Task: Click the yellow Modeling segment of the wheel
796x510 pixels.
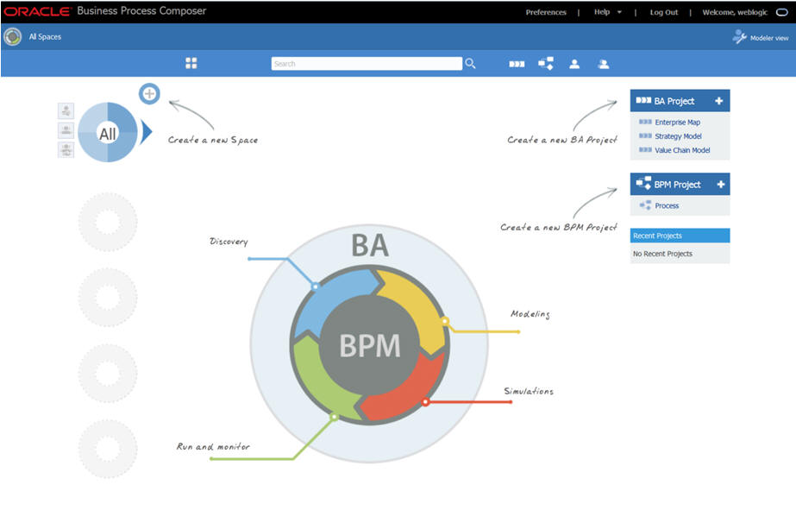Action: coord(419,305)
